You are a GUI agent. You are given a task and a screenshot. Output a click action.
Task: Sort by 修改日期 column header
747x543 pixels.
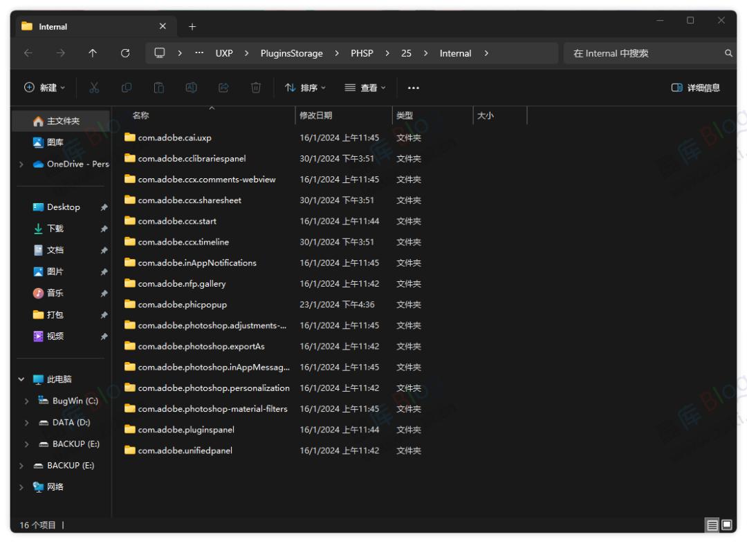coord(316,116)
